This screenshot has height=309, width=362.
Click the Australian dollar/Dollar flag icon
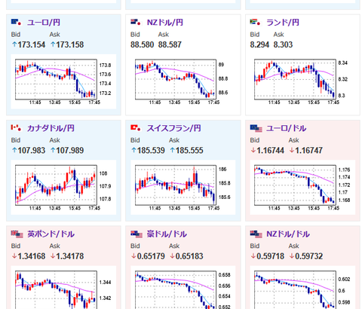(x=137, y=234)
